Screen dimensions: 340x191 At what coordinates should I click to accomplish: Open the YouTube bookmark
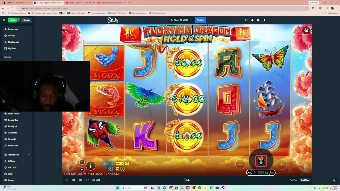[x=35, y=13]
